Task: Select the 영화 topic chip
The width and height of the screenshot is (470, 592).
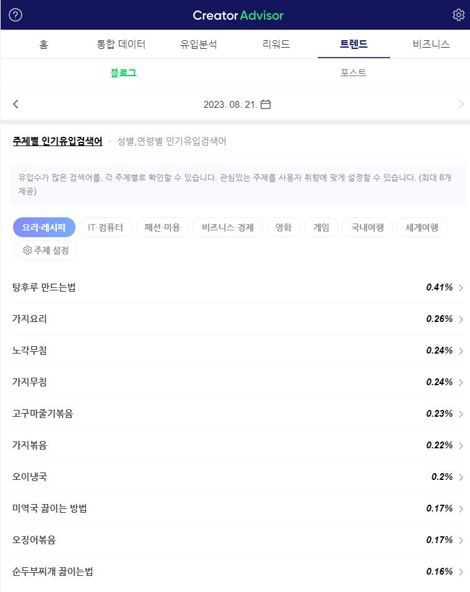Action: [283, 227]
